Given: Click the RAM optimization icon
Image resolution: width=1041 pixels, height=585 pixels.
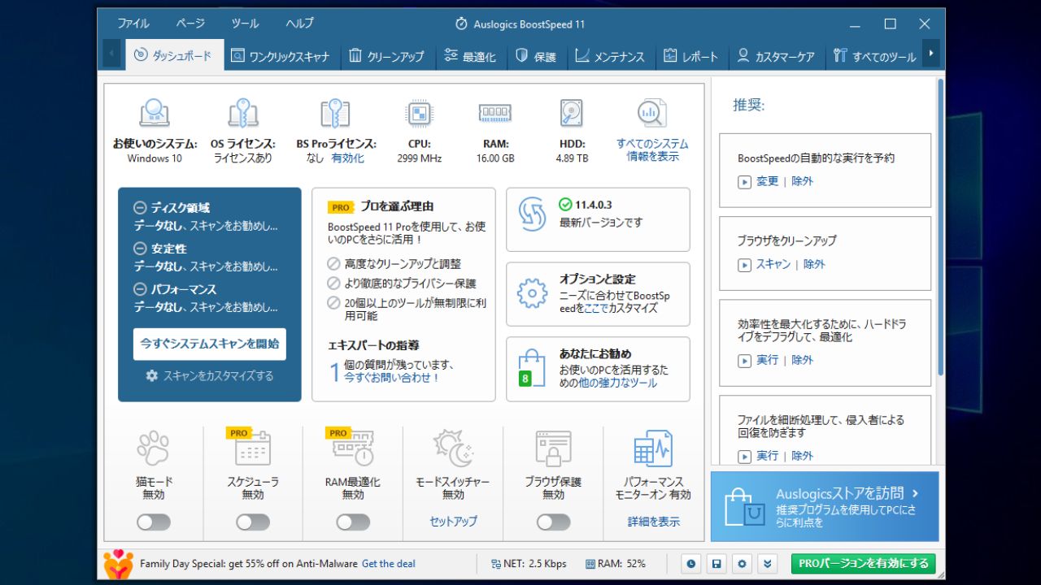Looking at the screenshot, I should click(x=351, y=446).
